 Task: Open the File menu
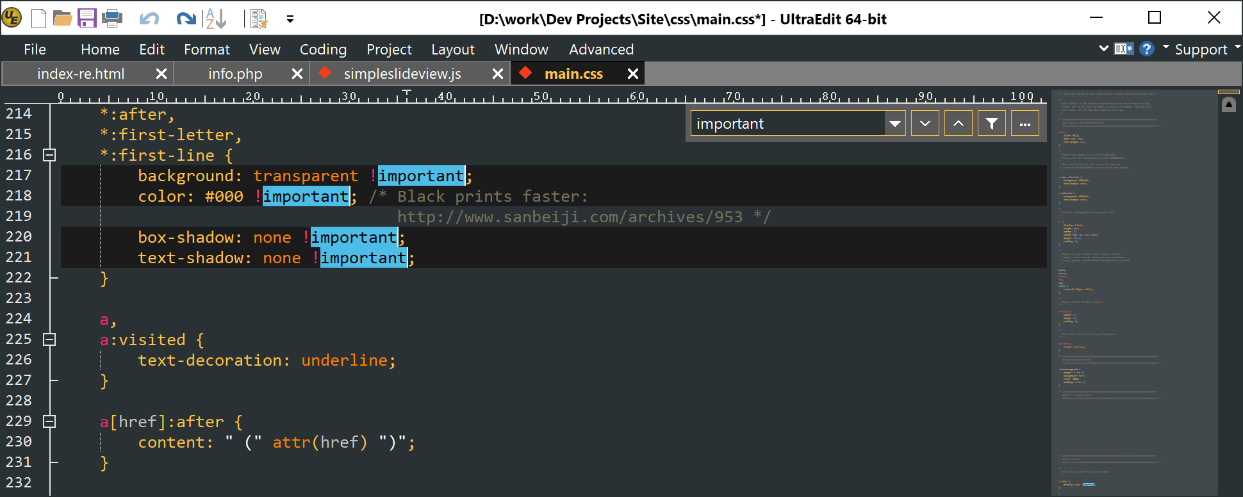point(35,49)
